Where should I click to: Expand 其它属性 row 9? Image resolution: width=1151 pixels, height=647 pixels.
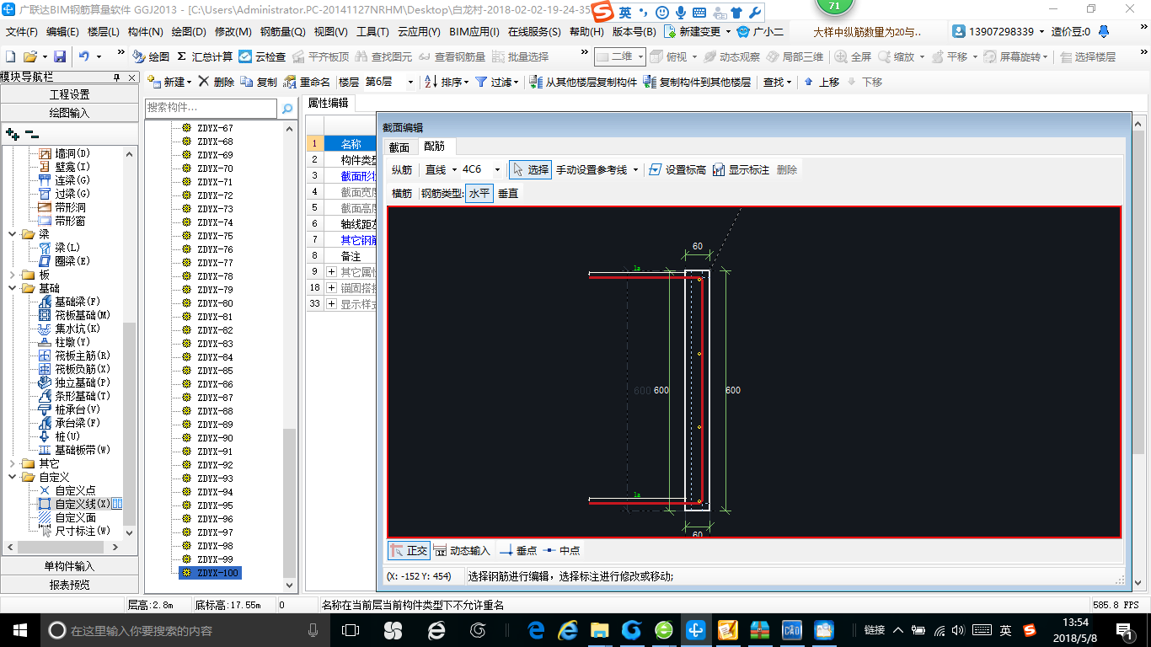click(331, 271)
